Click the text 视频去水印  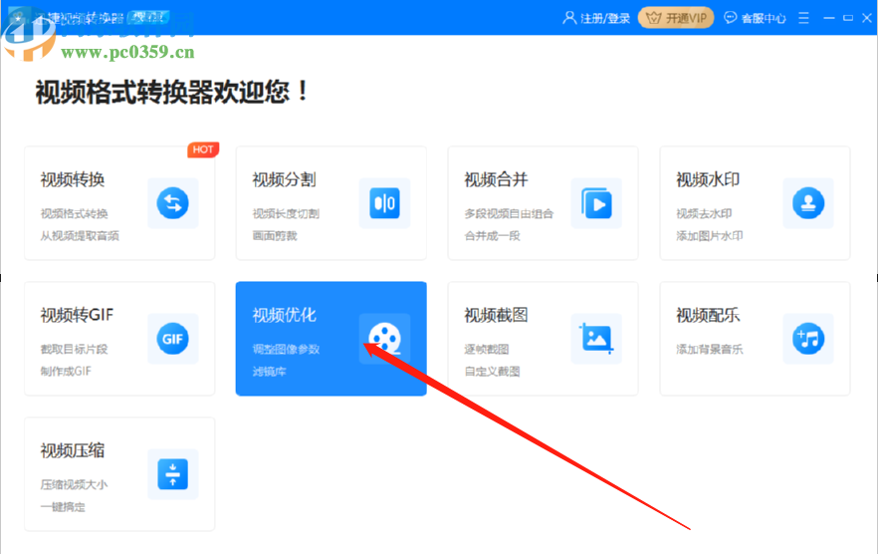click(704, 213)
